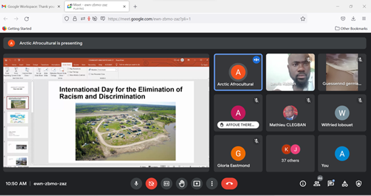This screenshot has width=371, height=196.
Task: Open the Other Bookmarks folder
Action: (x=350, y=28)
